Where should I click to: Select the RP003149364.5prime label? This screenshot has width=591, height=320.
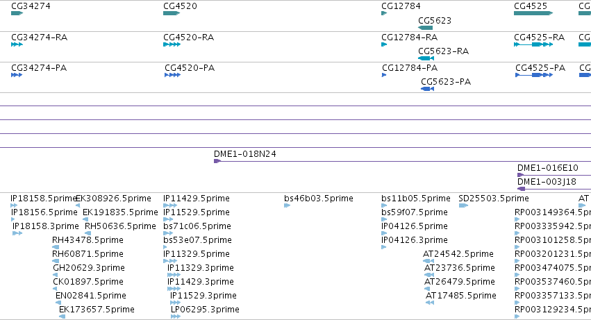[x=553, y=212]
